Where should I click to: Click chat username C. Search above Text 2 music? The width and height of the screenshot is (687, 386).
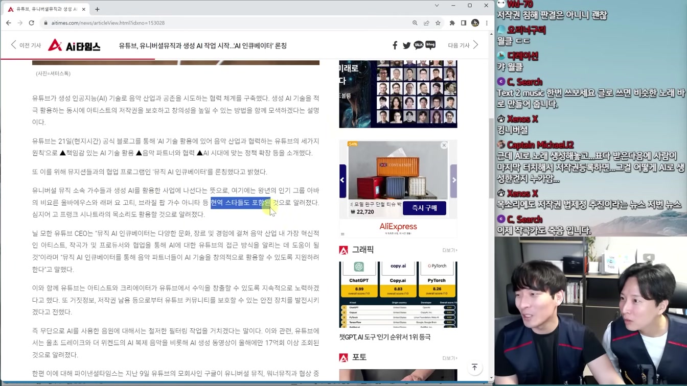(x=524, y=82)
